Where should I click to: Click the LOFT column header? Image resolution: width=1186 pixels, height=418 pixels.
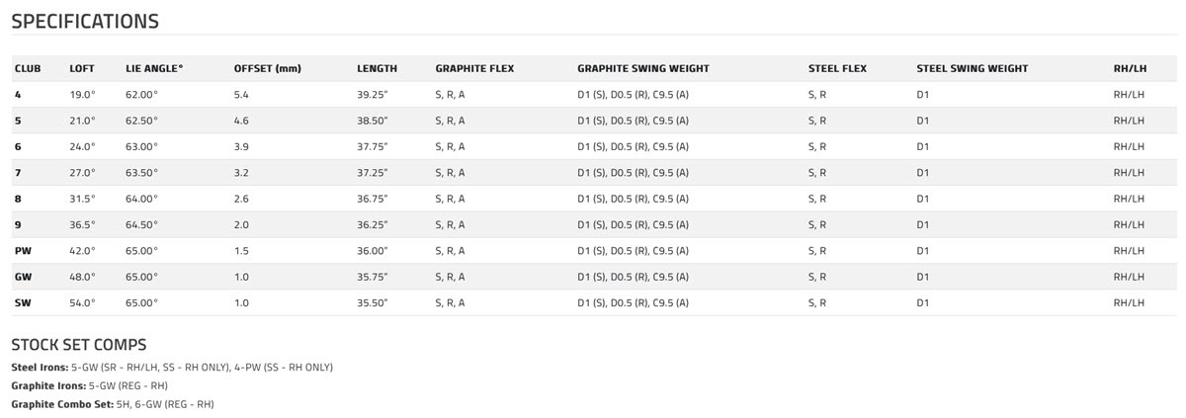(82, 69)
